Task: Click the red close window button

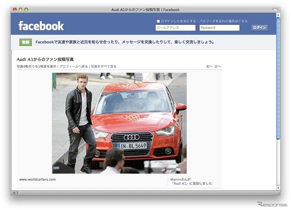Action: (x=15, y=10)
